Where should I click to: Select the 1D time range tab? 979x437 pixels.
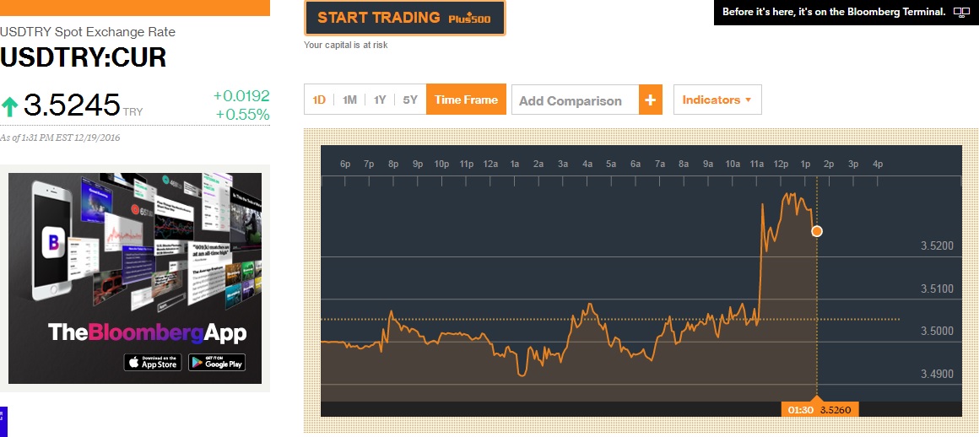pos(319,100)
